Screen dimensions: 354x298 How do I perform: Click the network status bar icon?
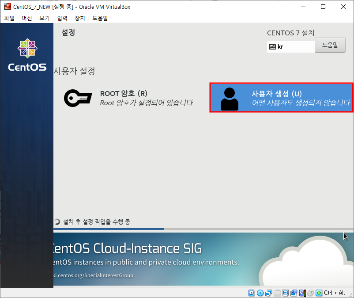pyautogui.click(x=267, y=293)
